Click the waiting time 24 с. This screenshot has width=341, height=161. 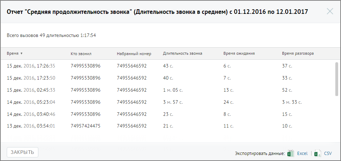228,102
